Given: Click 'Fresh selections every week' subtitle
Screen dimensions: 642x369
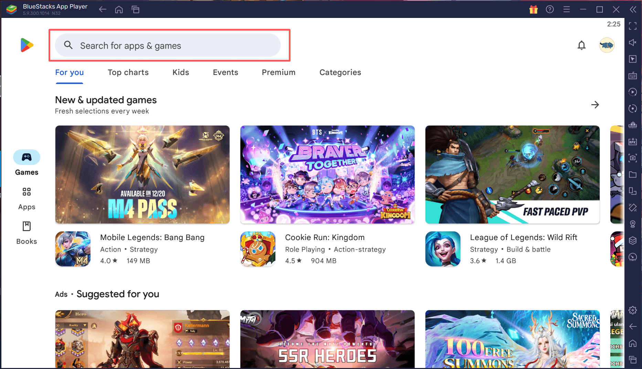Looking at the screenshot, I should pyautogui.click(x=102, y=111).
